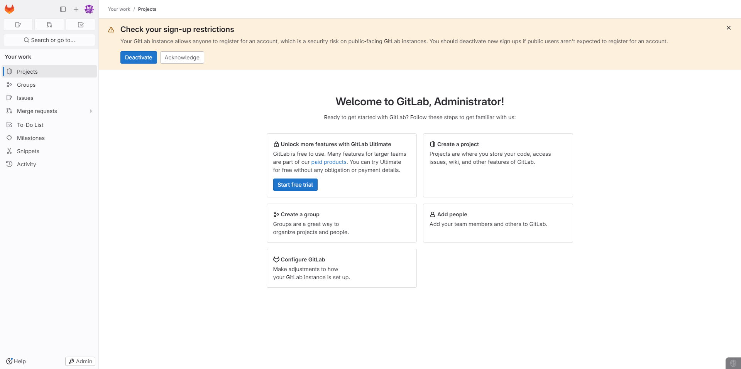Viewport: 741px width, 369px height.
Task: Open to-do items counter icon
Action: pyautogui.click(x=81, y=25)
